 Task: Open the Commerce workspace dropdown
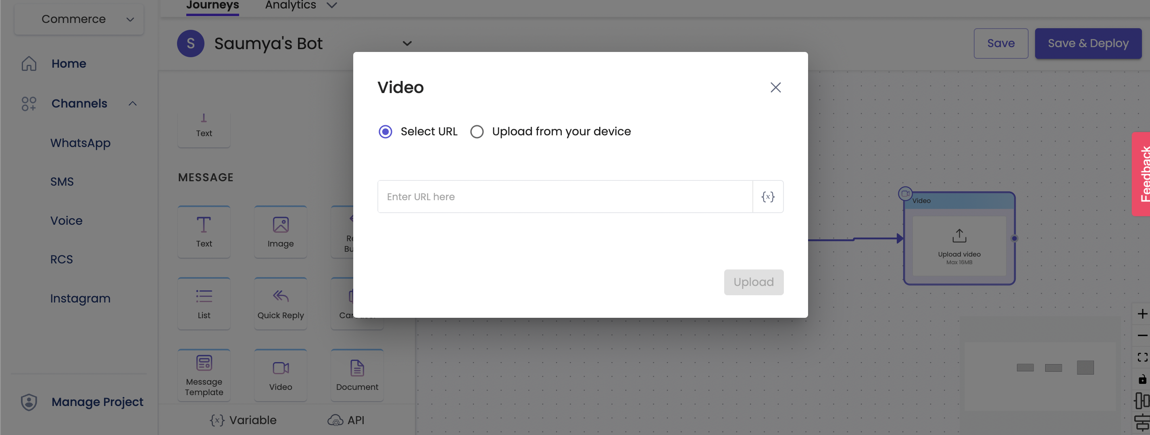pos(79,19)
